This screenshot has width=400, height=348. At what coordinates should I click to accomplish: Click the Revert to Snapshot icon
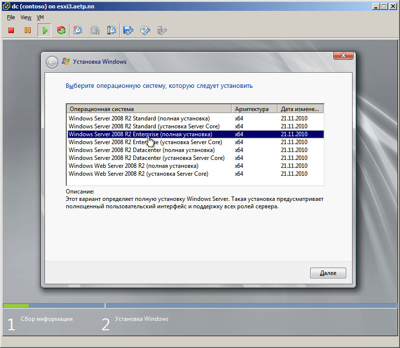pos(95,30)
